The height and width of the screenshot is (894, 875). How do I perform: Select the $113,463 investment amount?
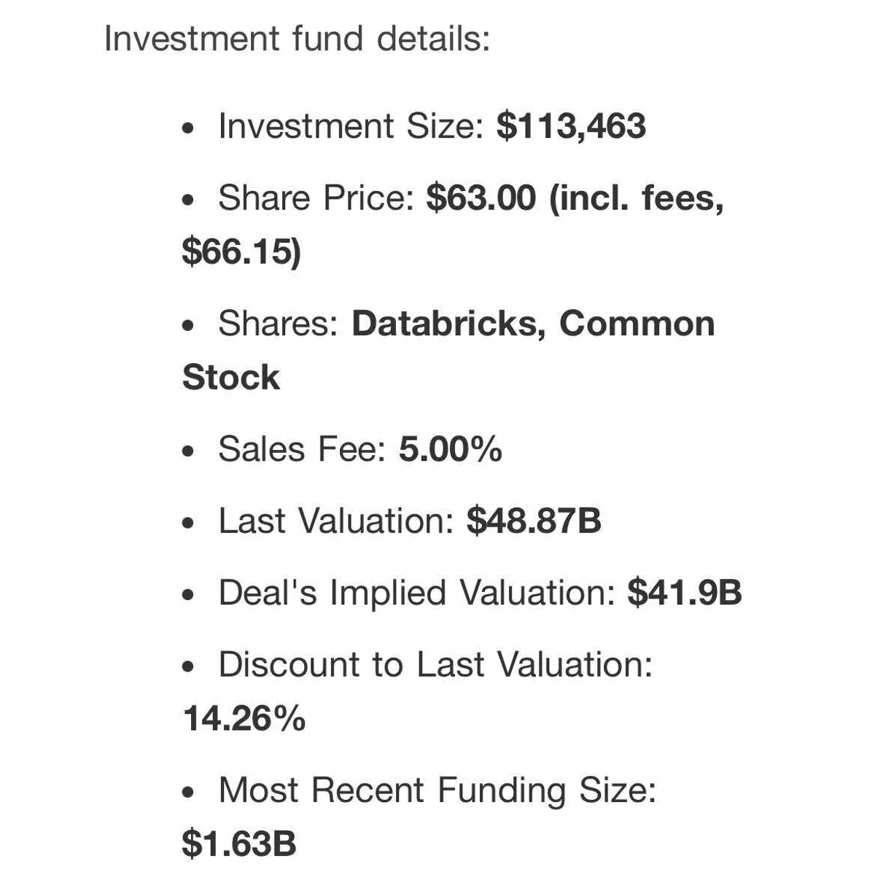coord(571,126)
